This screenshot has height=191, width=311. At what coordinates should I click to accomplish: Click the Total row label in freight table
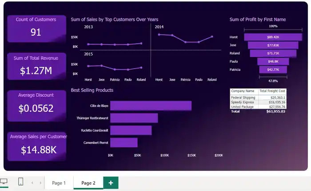click(x=235, y=111)
